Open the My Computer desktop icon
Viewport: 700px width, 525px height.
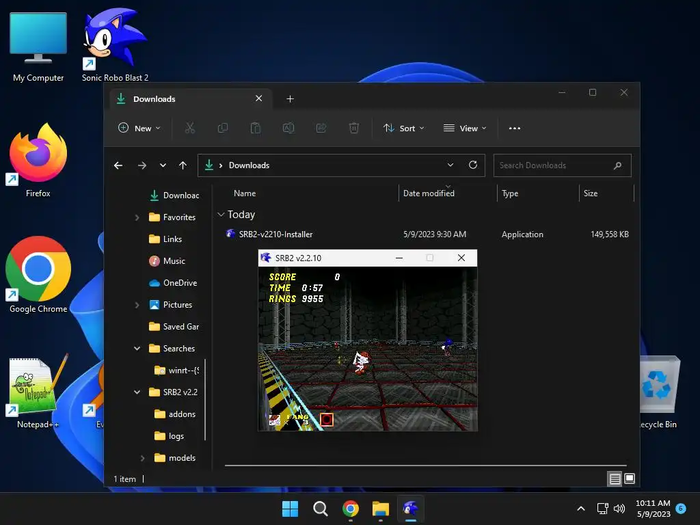[x=38, y=47]
